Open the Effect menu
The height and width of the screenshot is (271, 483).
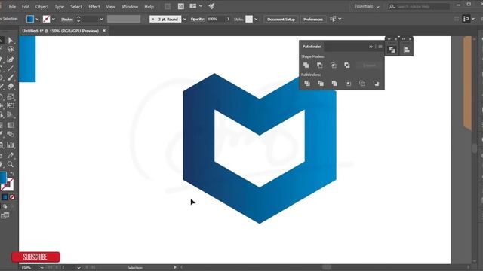click(94, 7)
